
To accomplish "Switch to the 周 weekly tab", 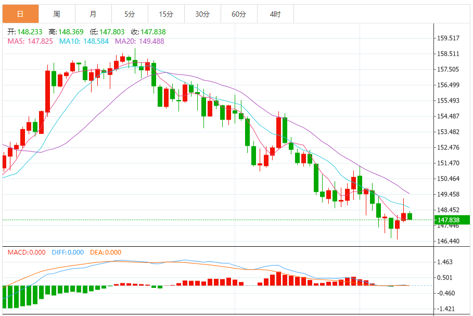I will point(57,14).
